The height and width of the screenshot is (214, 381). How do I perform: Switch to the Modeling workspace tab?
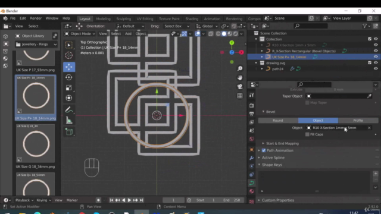click(x=103, y=18)
